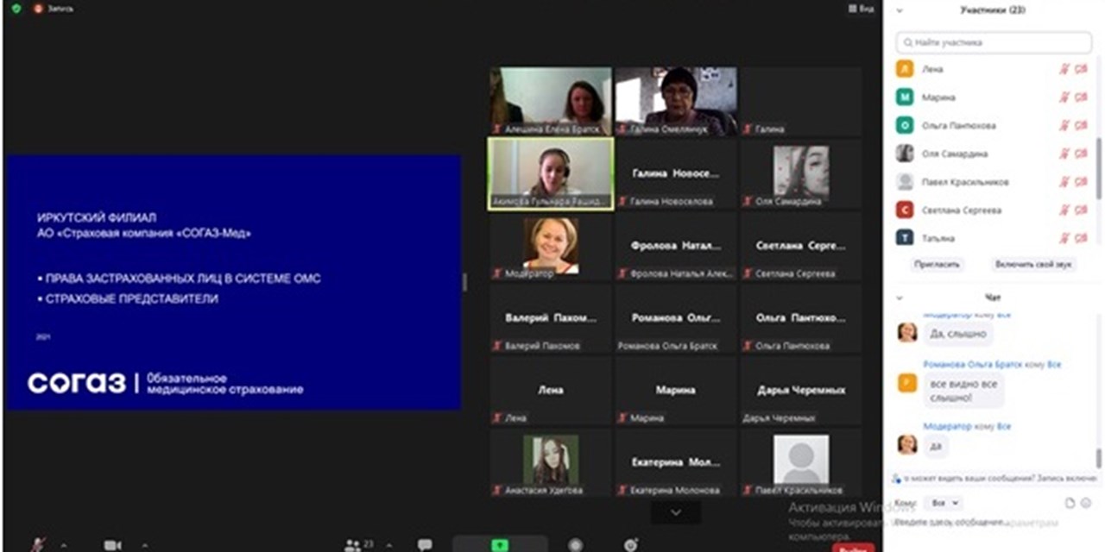Toggle the video camera in bottom toolbar
Screen dimensions: 1105x552
(x=112, y=545)
